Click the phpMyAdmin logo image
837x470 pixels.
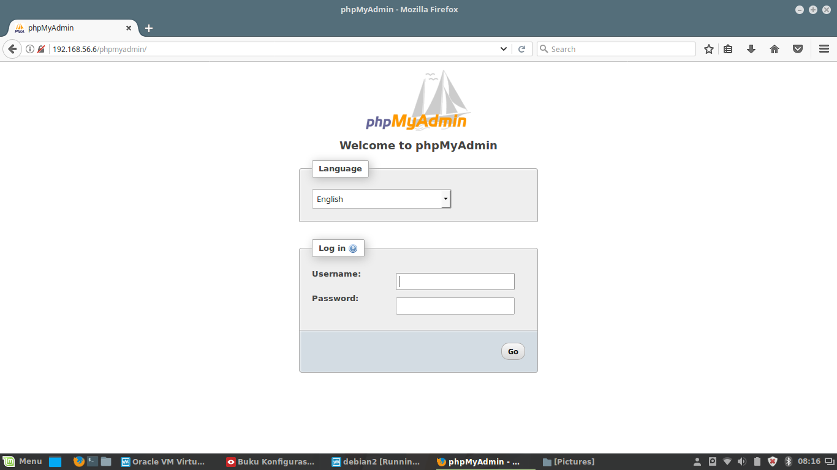pyautogui.click(x=418, y=100)
